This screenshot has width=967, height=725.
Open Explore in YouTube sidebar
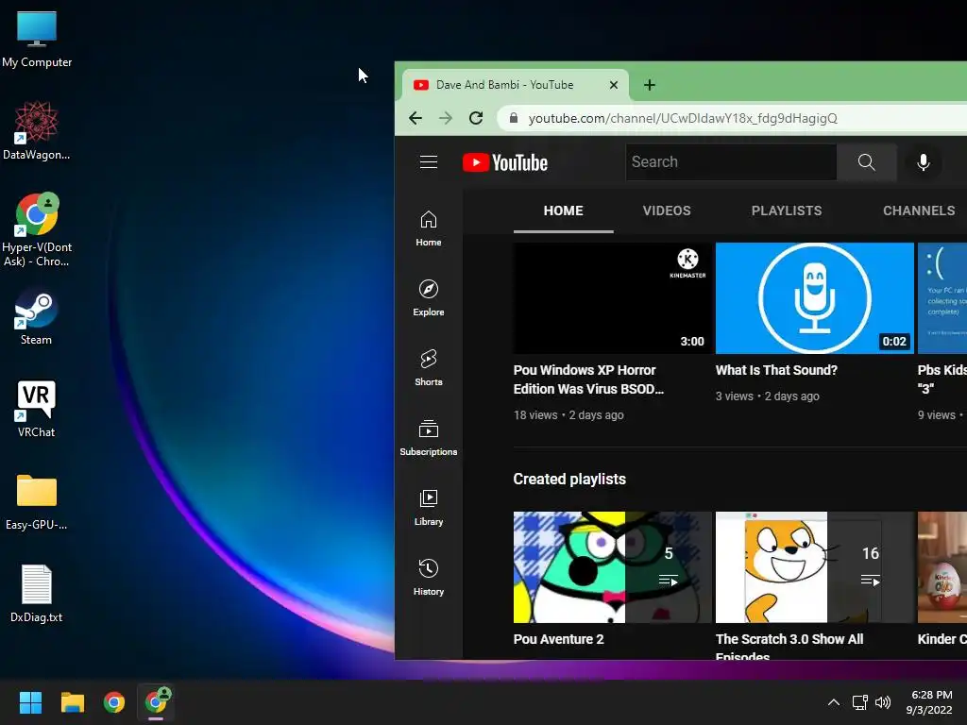(428, 298)
